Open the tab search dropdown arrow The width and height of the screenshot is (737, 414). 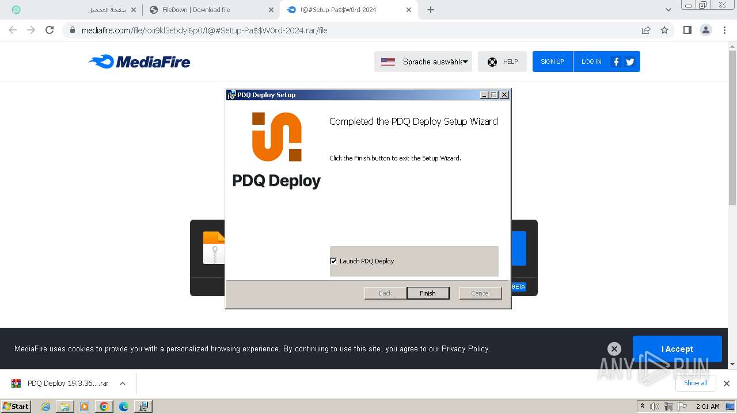(x=668, y=10)
